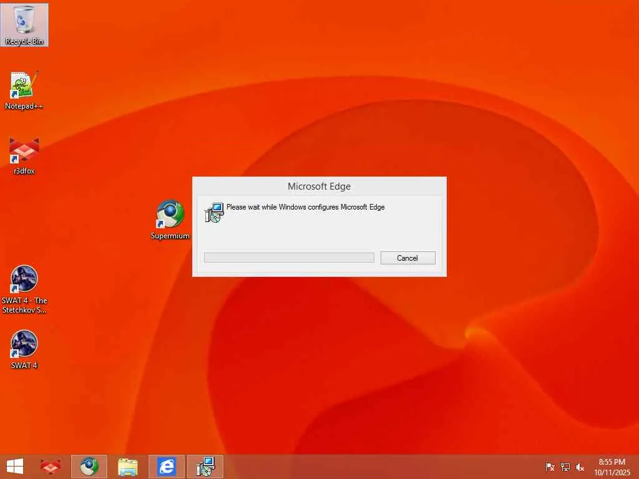The height and width of the screenshot is (479, 639).
Task: Click the muted volume tray icon
Action: point(580,467)
